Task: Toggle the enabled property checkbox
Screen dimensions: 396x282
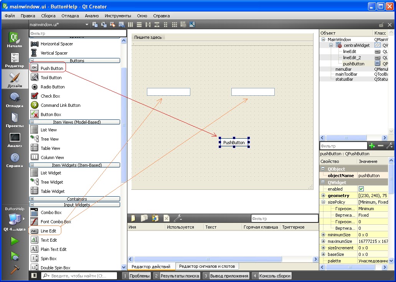Action: [361, 189]
